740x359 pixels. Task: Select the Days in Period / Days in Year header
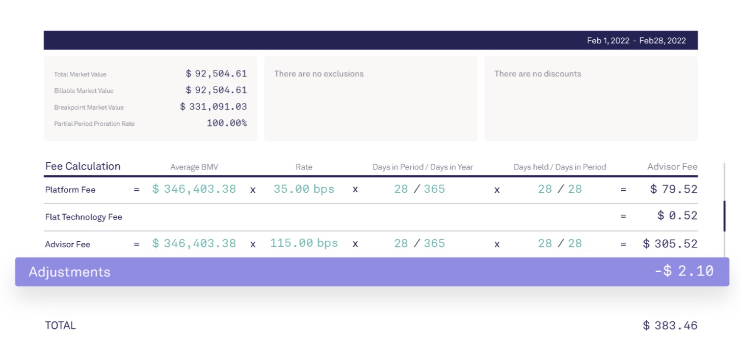point(422,167)
